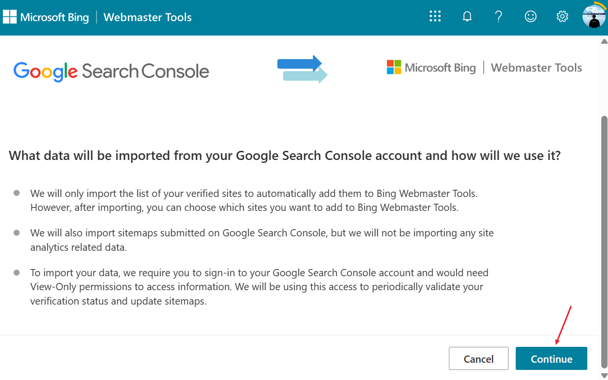The image size is (608, 380).
Task: Click the 'What data will be imported' heading
Action: coord(285,156)
